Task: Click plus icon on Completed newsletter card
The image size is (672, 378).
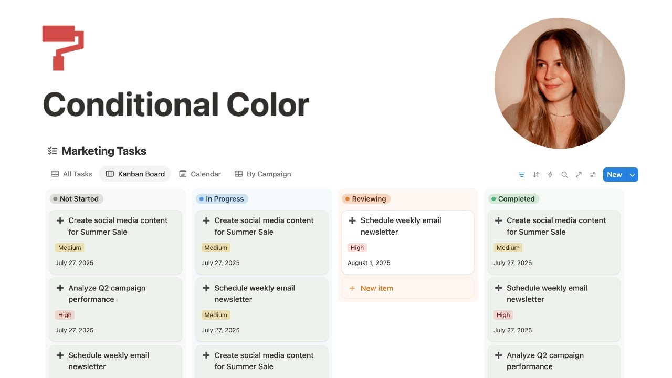Action: [x=498, y=288]
